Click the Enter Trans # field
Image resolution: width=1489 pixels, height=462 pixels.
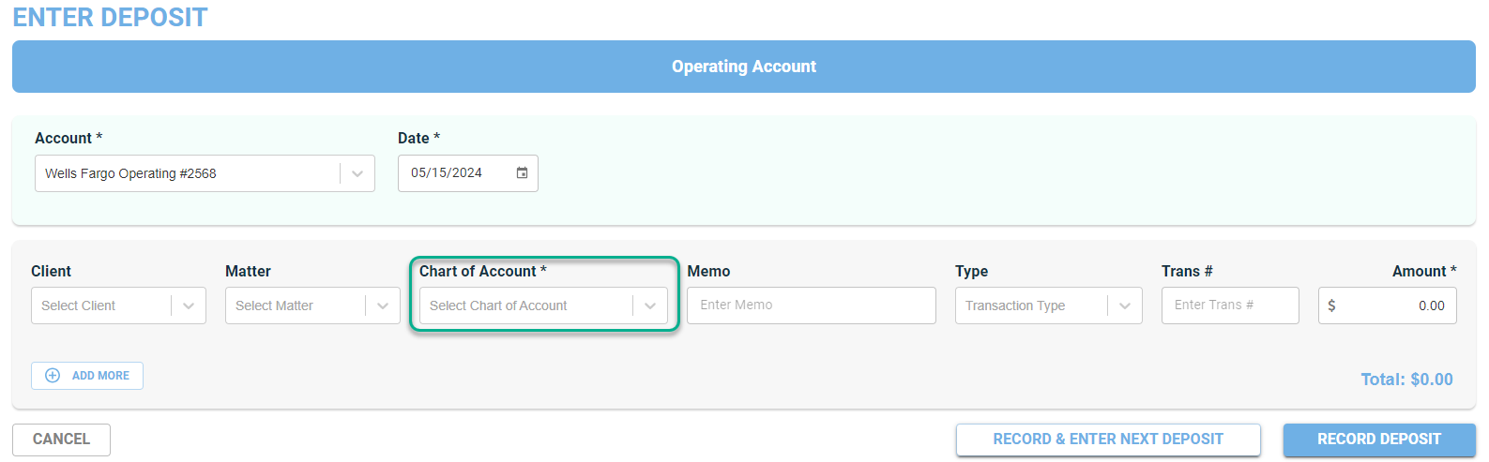click(x=1230, y=306)
